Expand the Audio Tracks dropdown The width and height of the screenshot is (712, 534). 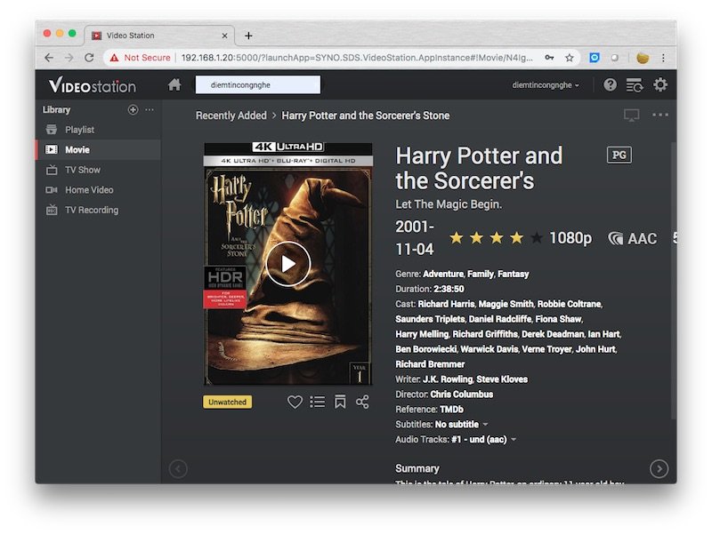(x=514, y=439)
